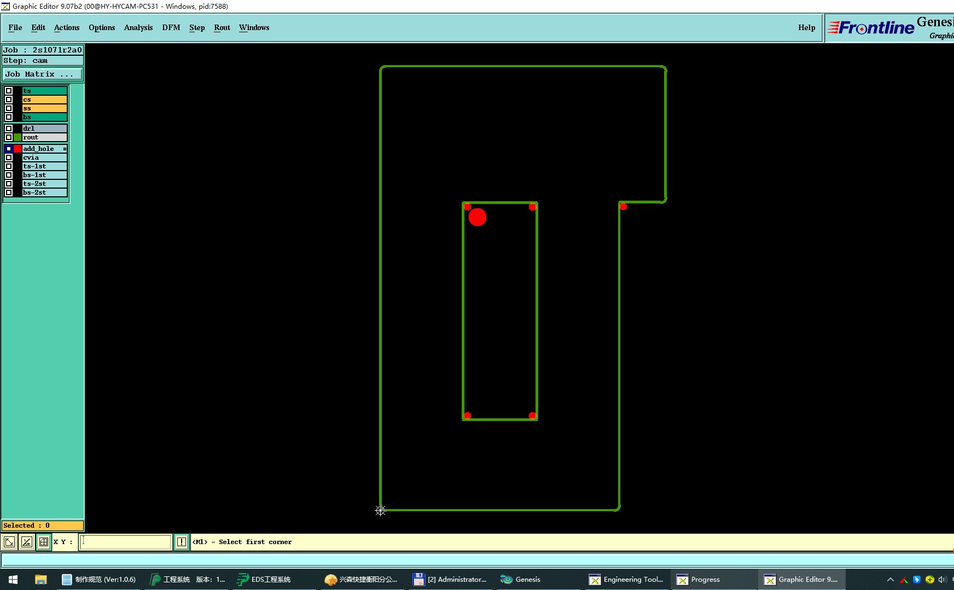Screen dimensions: 954x590
Task: Open the Options menu
Action: (102, 27)
